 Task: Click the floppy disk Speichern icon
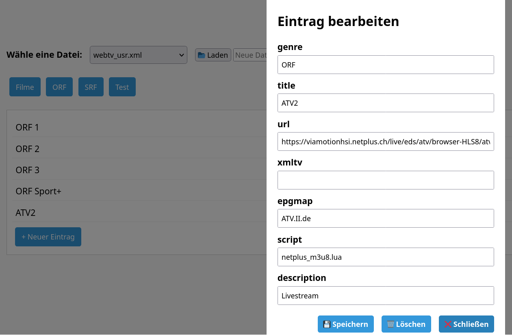pyautogui.click(x=327, y=324)
